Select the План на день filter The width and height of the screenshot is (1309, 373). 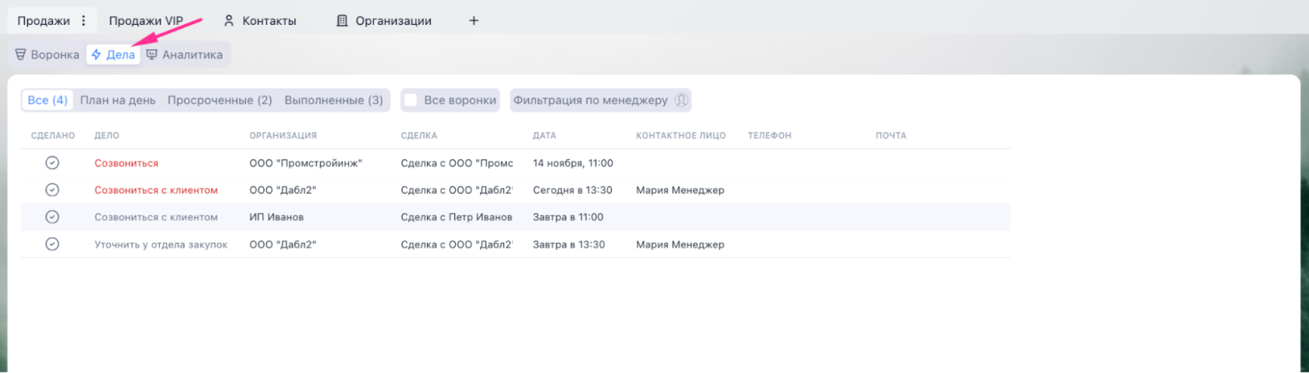(118, 100)
